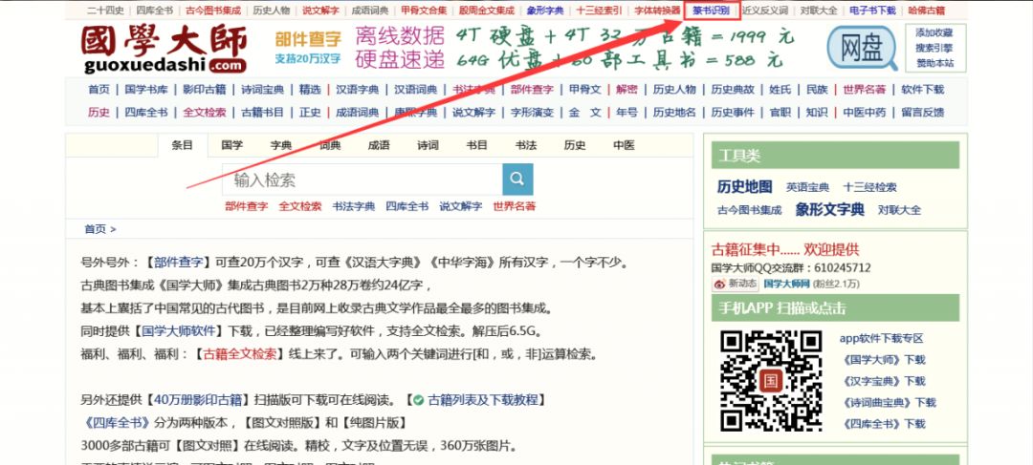Click the 國學大師 site logo
Viewport: 1033px width, 465px height.
click(164, 48)
